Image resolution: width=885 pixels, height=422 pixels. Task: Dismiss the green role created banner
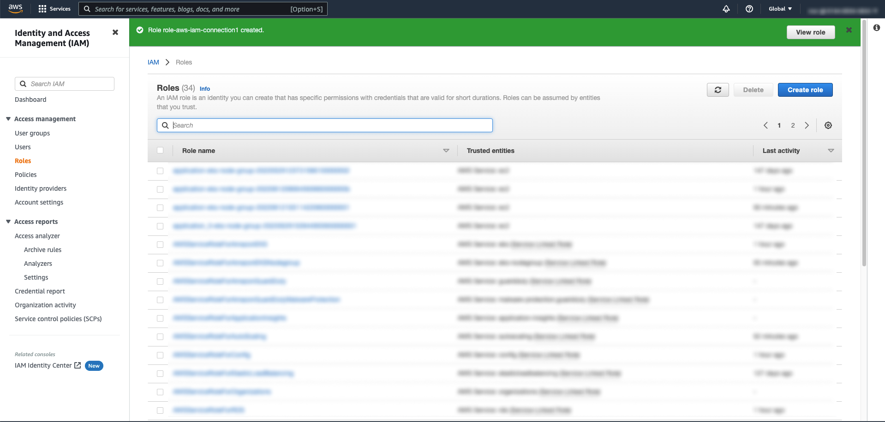(849, 30)
